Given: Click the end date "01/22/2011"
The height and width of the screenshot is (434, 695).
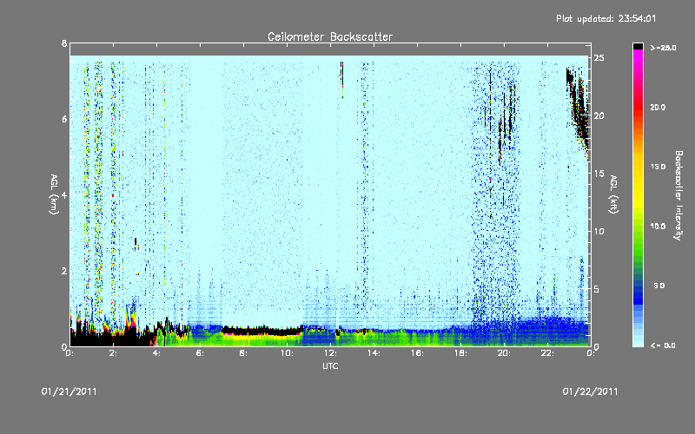Looking at the screenshot, I should (590, 391).
